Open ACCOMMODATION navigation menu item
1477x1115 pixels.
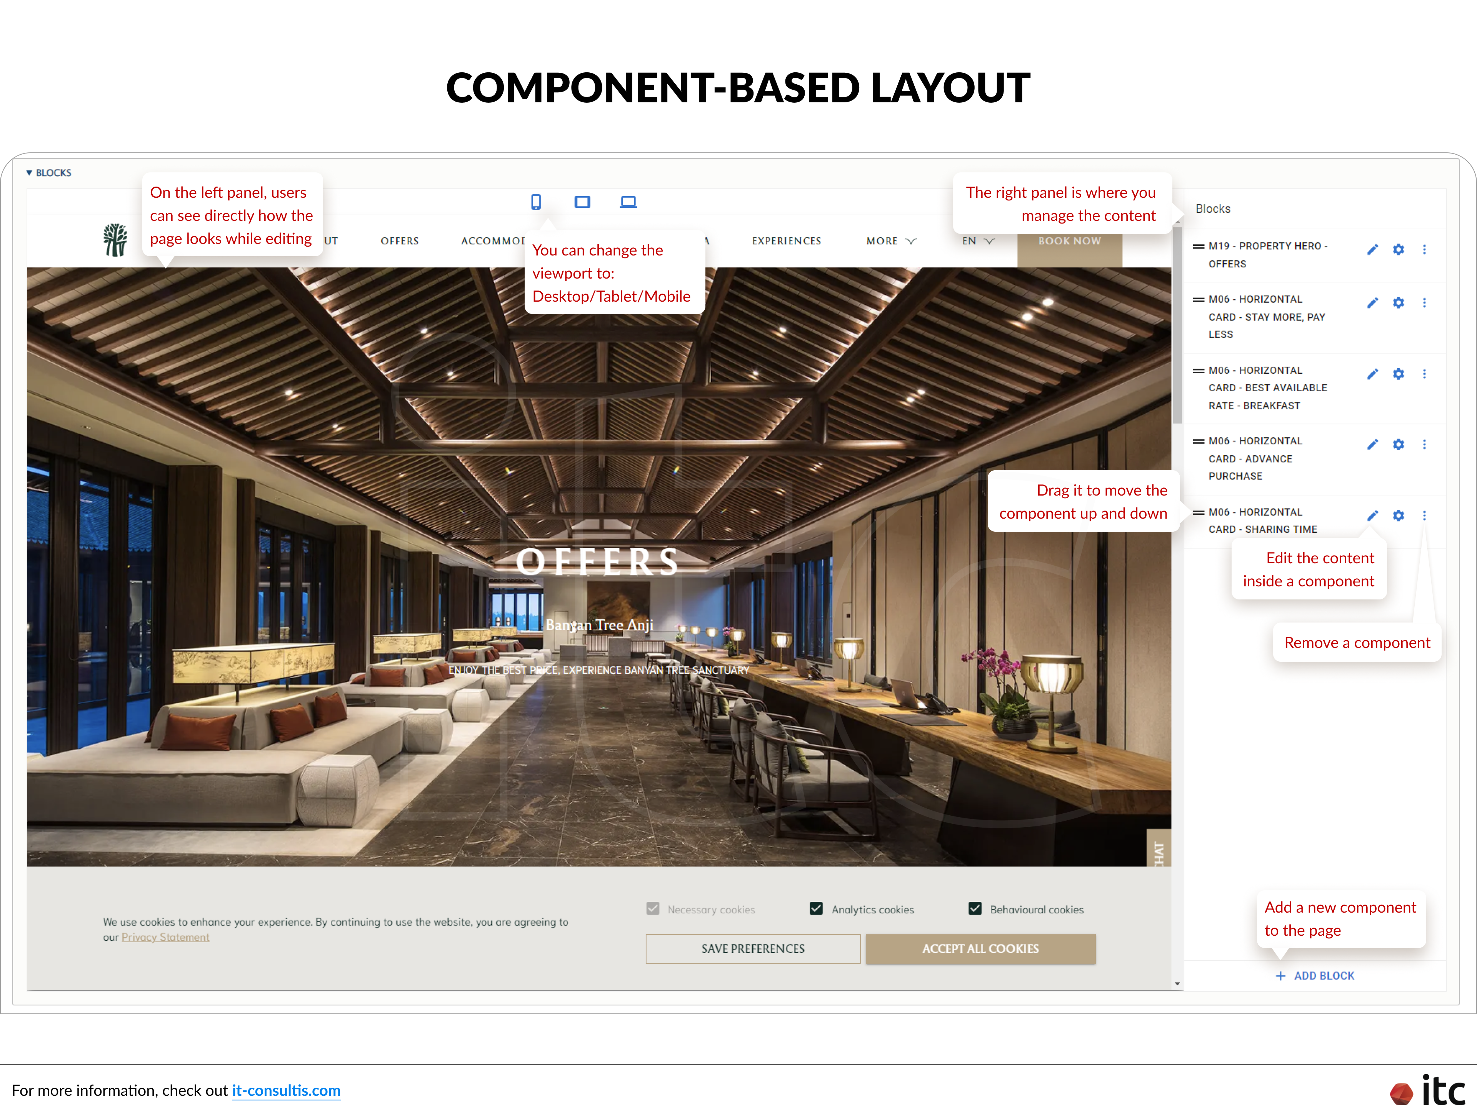point(493,241)
